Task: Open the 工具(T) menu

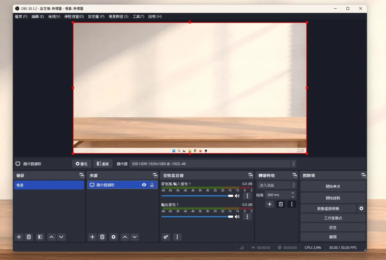Action: coord(138,16)
